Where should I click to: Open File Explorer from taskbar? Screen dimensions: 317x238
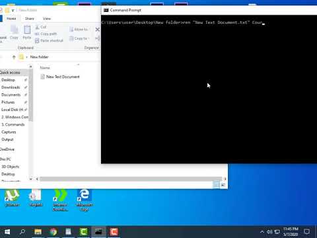tap(38, 232)
